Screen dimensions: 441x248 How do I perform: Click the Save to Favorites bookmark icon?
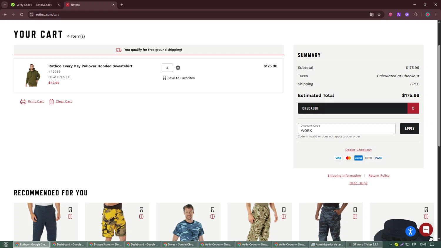coord(164,78)
